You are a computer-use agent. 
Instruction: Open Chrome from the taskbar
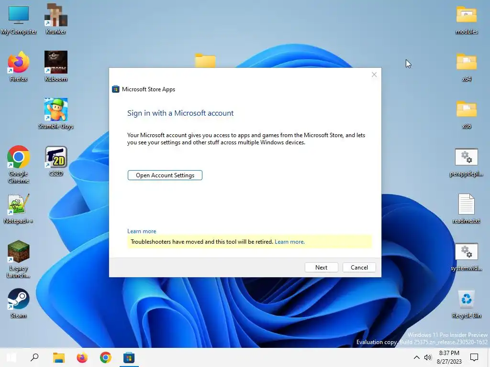106,357
